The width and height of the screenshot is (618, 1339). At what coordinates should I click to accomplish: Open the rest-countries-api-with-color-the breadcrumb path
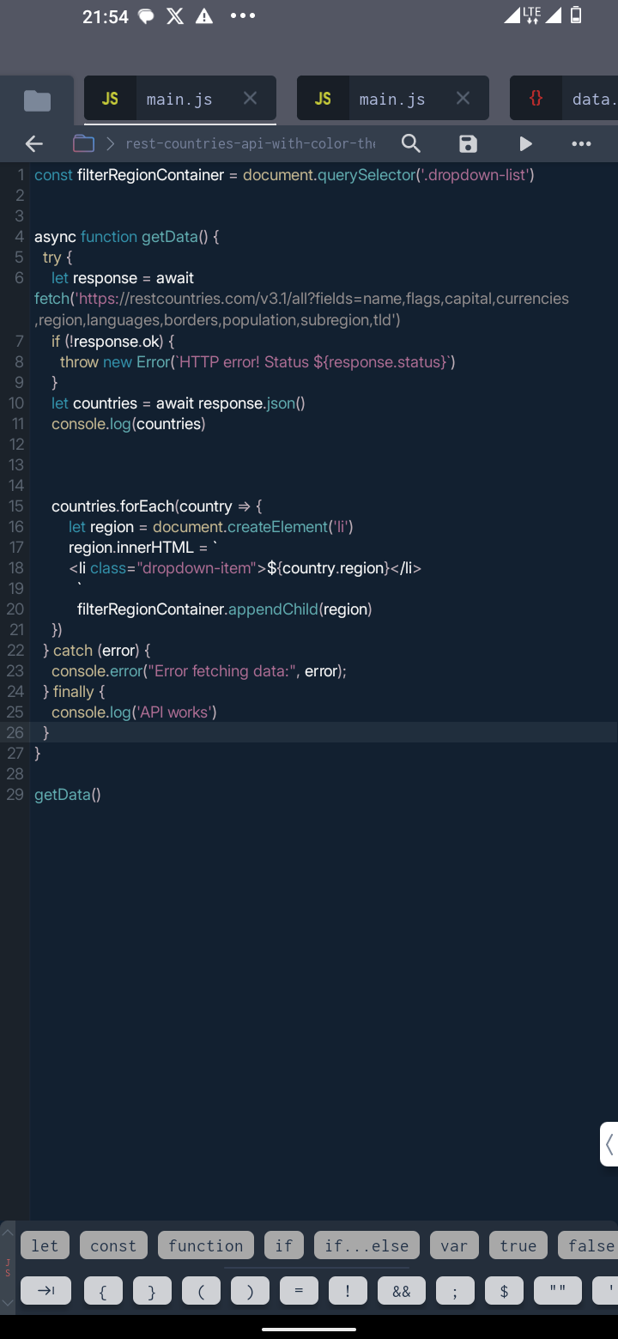pos(250,143)
